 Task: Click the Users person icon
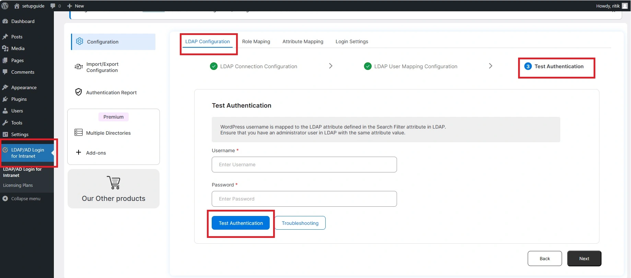[5, 111]
